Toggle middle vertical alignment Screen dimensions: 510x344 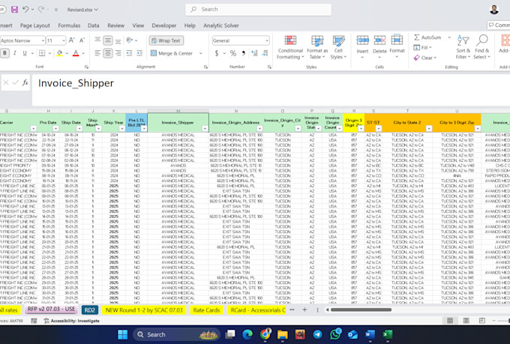[108, 40]
